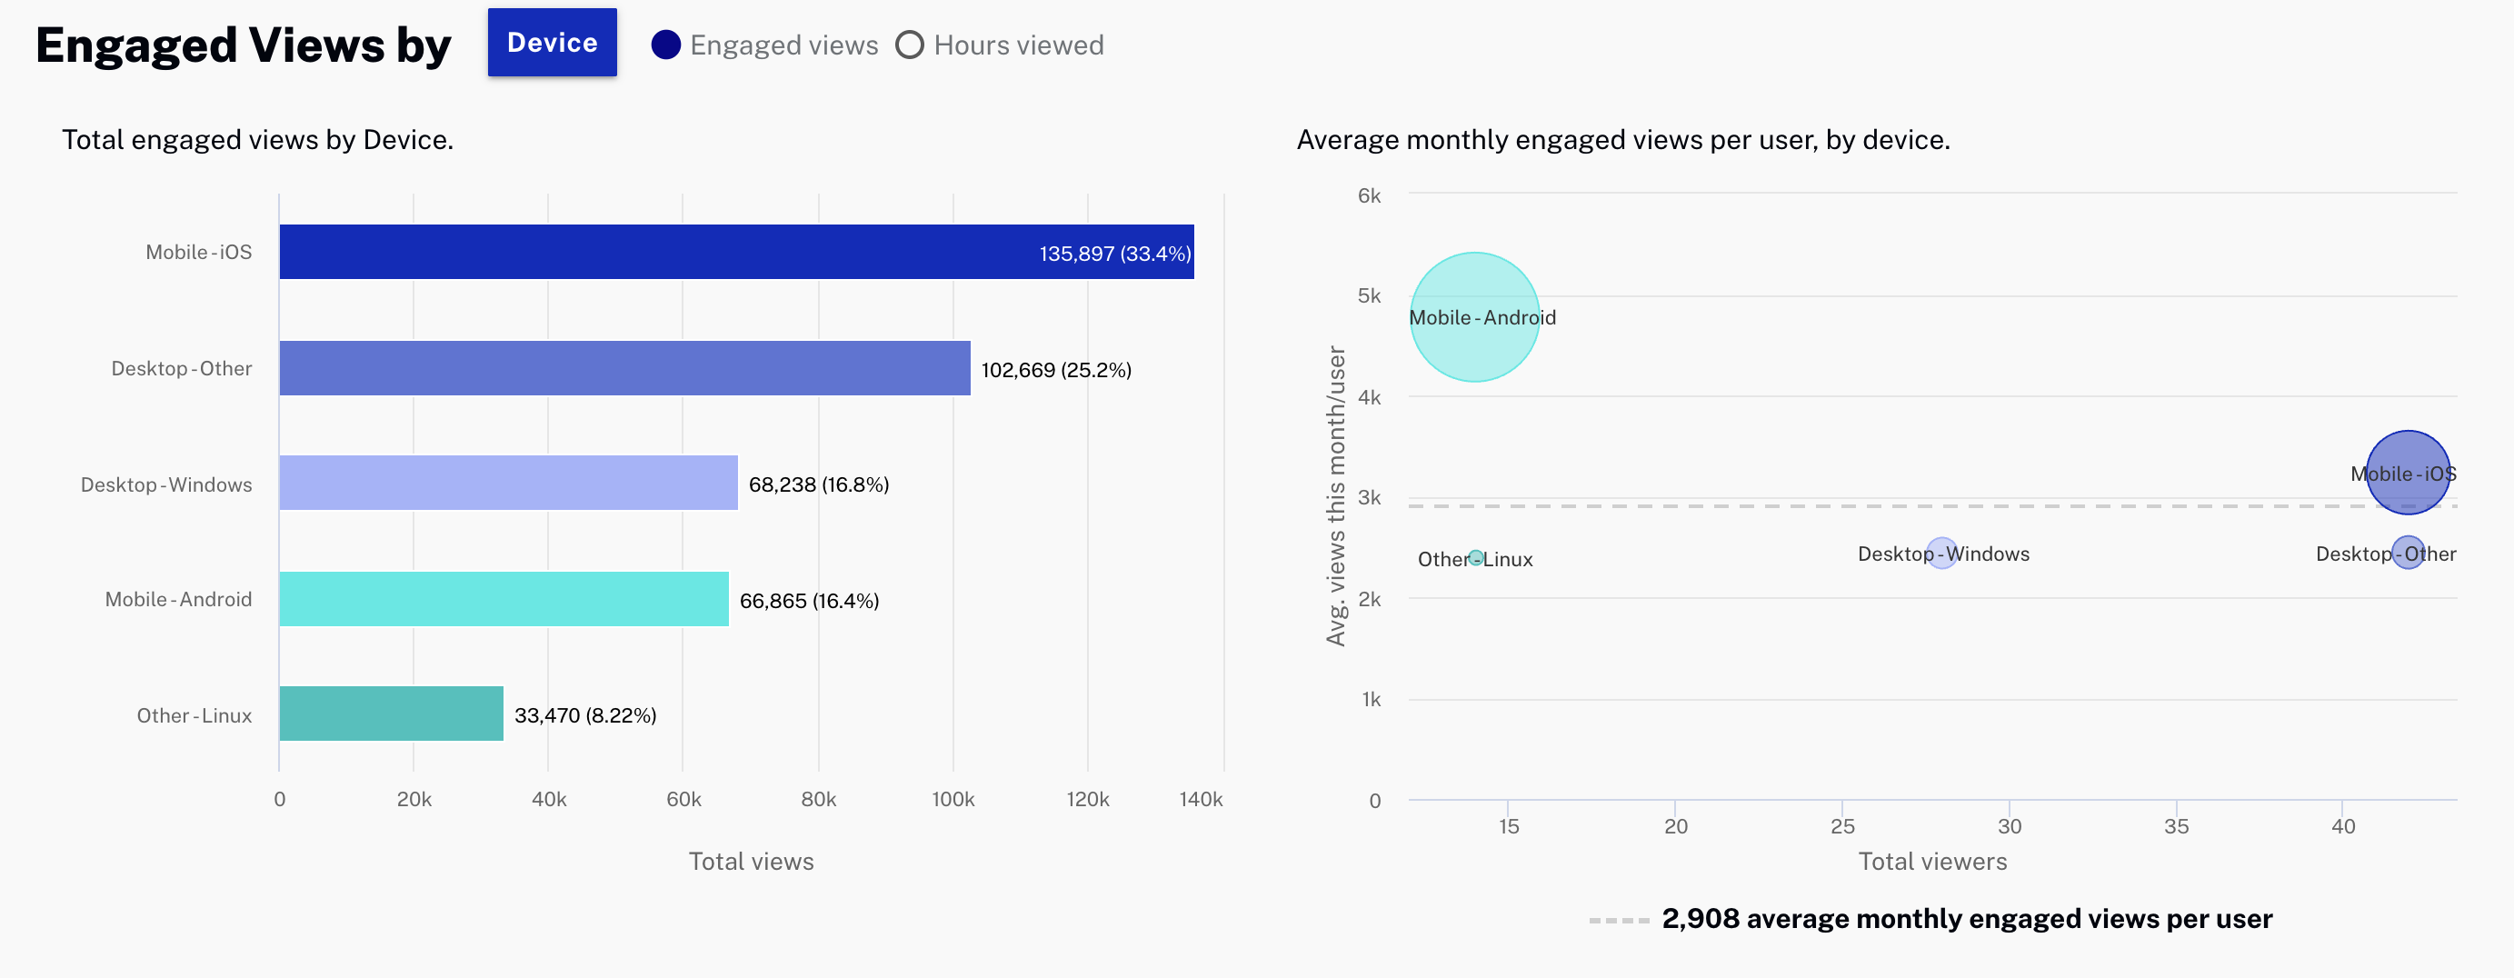Click the "Total engaged views by Device" chart title
The height and width of the screenshot is (978, 2514).
click(257, 138)
